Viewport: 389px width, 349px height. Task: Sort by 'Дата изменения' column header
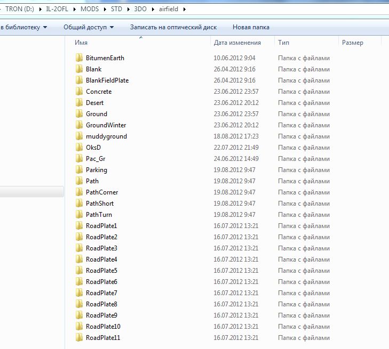point(237,43)
